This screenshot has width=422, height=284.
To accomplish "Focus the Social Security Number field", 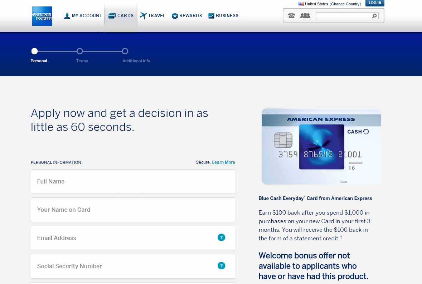I will 133,266.
